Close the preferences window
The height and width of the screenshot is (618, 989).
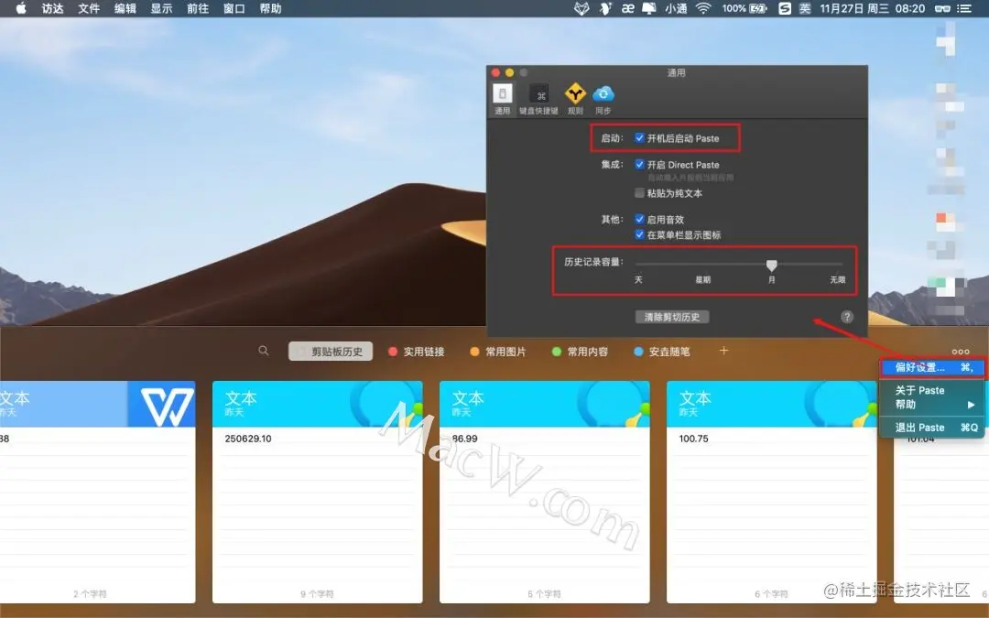click(x=495, y=72)
